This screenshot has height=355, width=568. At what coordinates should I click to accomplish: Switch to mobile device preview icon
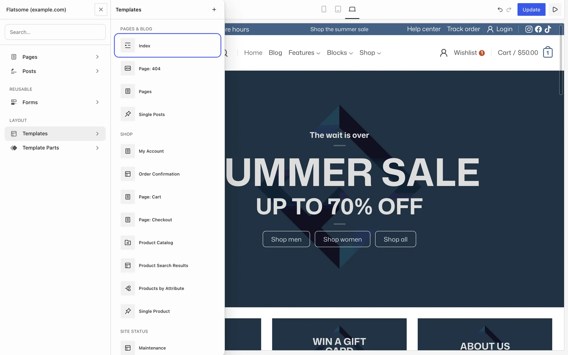click(x=324, y=9)
